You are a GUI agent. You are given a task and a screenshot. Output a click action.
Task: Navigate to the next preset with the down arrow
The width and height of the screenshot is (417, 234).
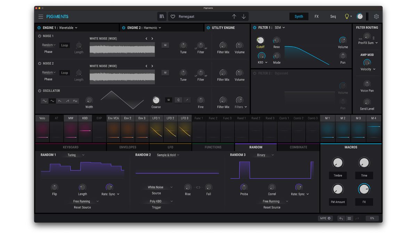(x=244, y=16)
